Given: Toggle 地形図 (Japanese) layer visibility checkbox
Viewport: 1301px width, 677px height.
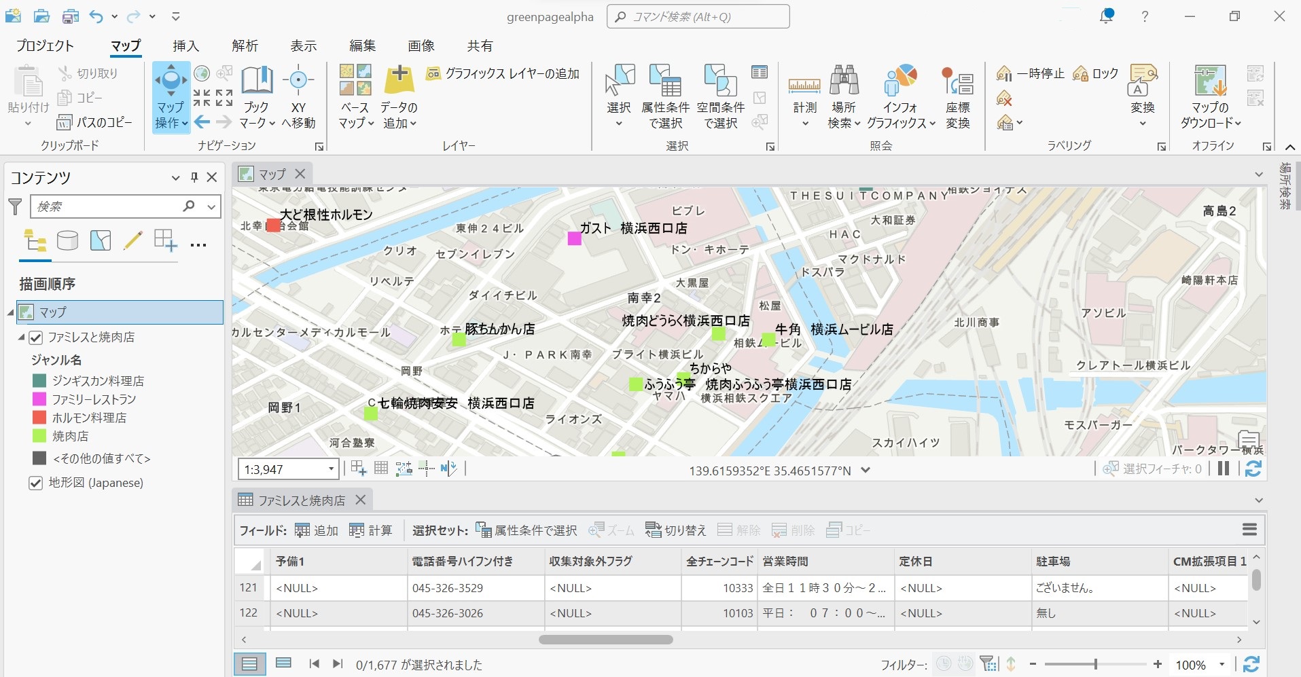Looking at the screenshot, I should tap(36, 483).
